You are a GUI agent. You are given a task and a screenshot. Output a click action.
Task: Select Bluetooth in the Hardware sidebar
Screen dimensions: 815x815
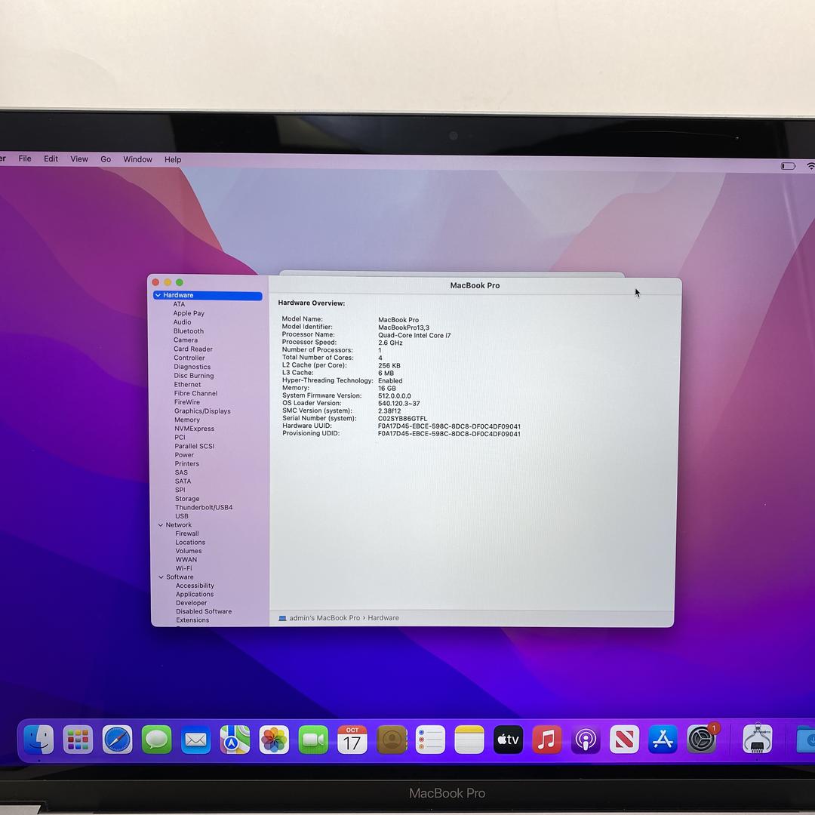(188, 331)
